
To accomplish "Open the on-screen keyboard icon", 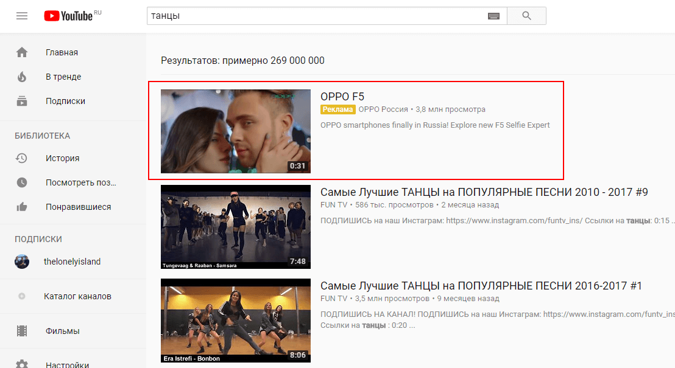I will click(x=494, y=16).
